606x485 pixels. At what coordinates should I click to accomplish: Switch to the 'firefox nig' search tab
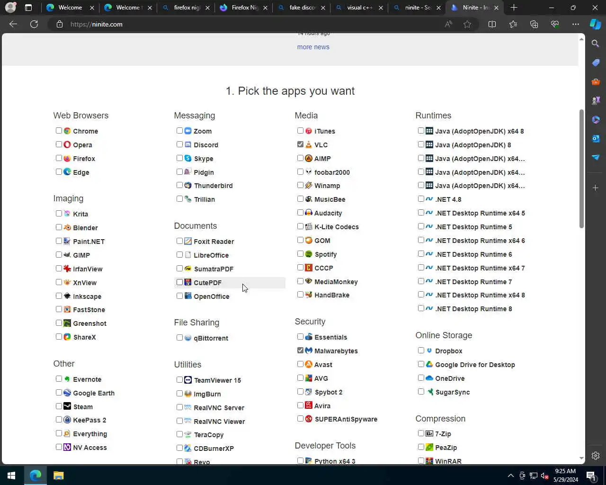coord(186,8)
